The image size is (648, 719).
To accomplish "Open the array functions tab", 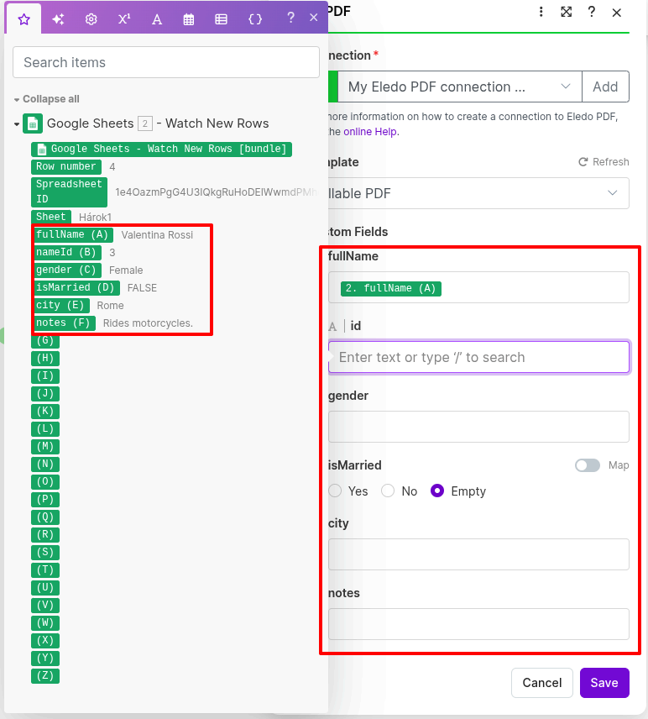I will click(221, 18).
